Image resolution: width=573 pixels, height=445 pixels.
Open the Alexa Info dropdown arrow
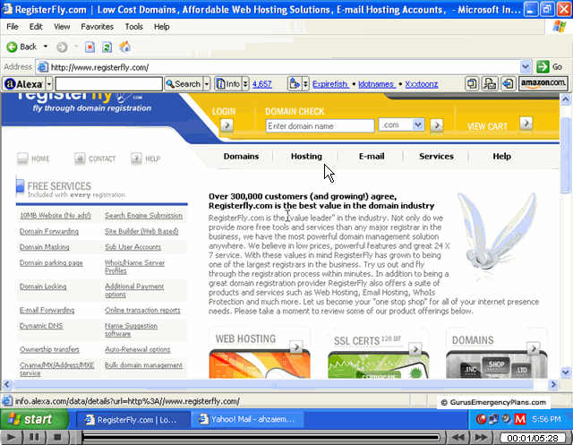(x=245, y=84)
